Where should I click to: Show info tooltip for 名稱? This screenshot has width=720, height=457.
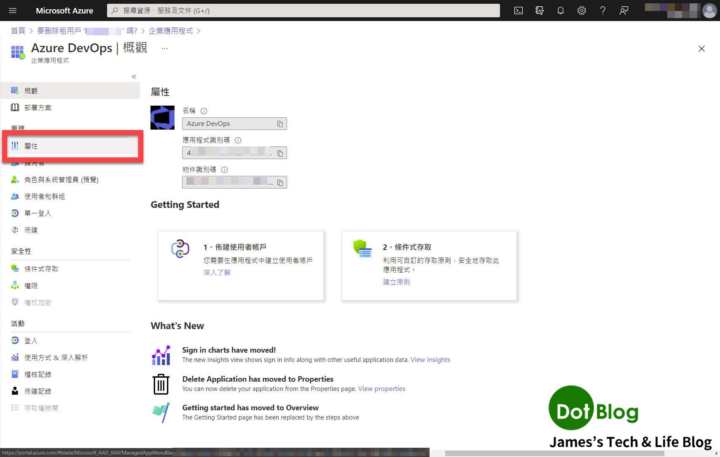tap(204, 111)
